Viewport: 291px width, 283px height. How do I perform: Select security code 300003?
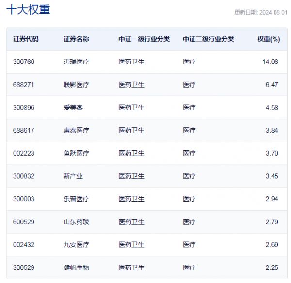coord(24,199)
